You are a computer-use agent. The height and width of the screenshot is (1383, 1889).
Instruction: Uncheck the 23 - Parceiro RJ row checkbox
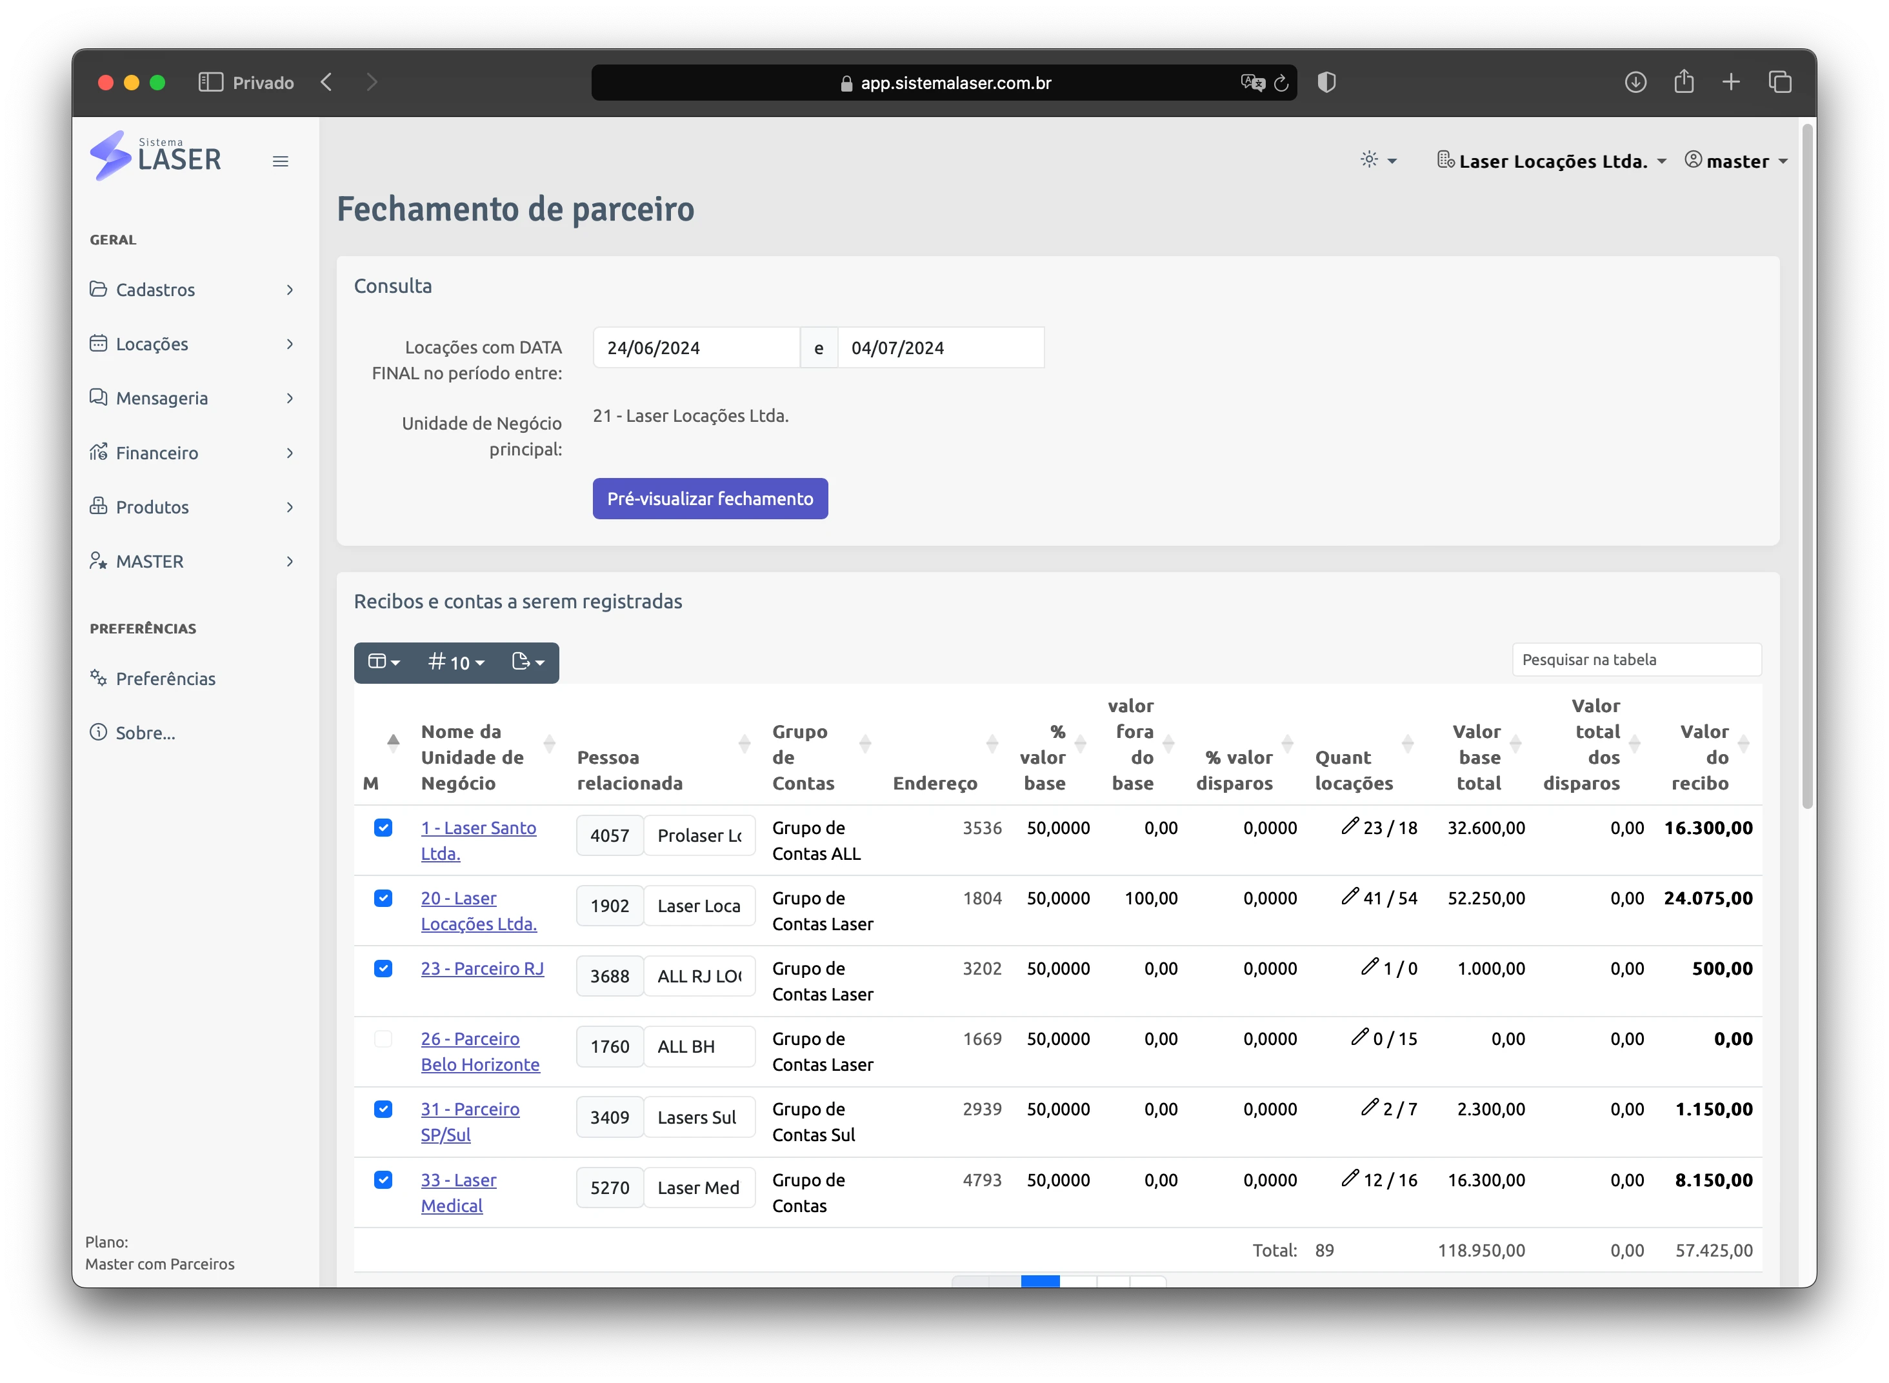(x=383, y=968)
